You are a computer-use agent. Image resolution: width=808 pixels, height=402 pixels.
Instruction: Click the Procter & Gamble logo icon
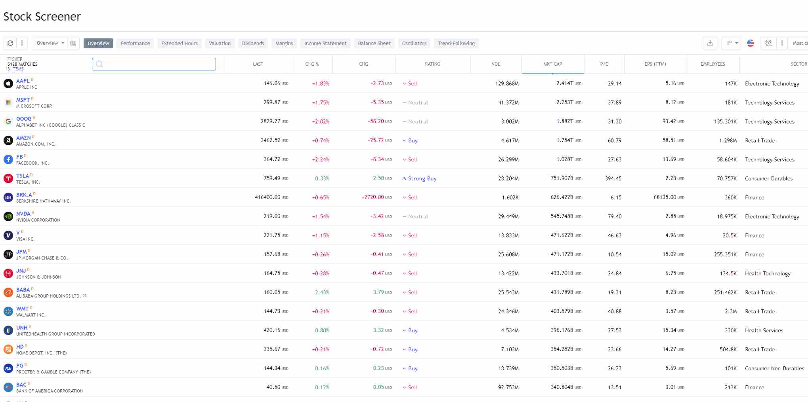pyautogui.click(x=8, y=368)
